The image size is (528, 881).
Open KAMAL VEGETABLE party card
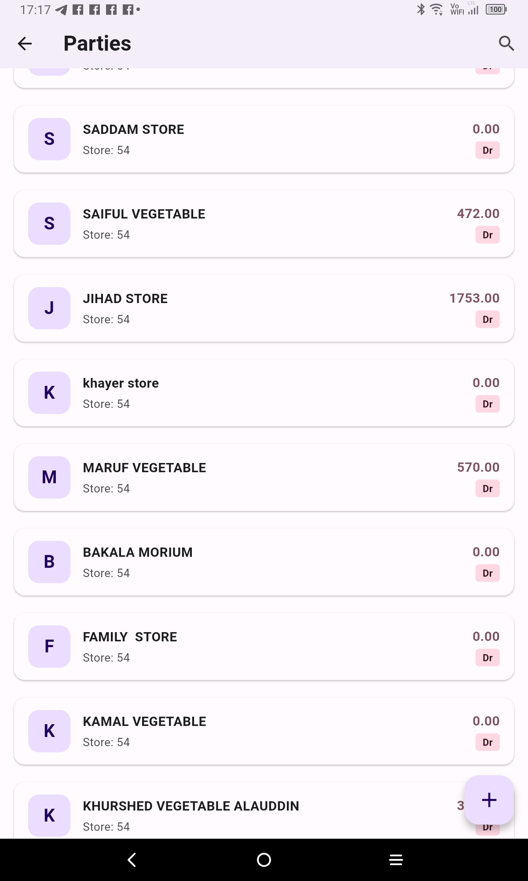264,731
